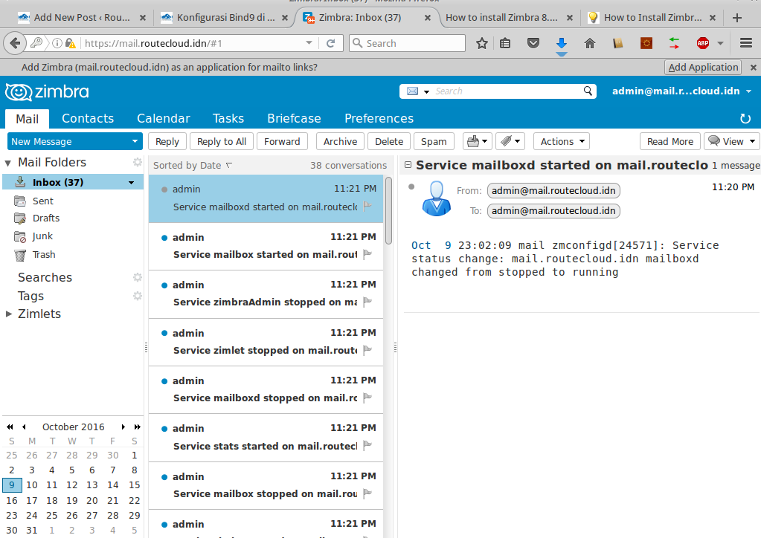This screenshot has width=761, height=538.
Task: Toggle read status dot on 'Service zimlet stopped'
Action: pyautogui.click(x=164, y=333)
